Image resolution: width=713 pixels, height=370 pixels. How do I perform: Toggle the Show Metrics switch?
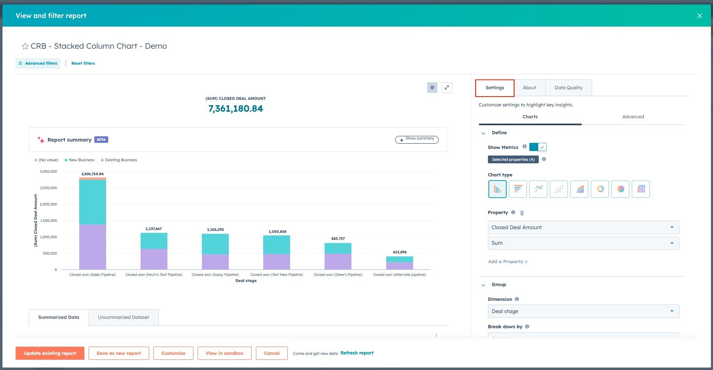(538, 147)
